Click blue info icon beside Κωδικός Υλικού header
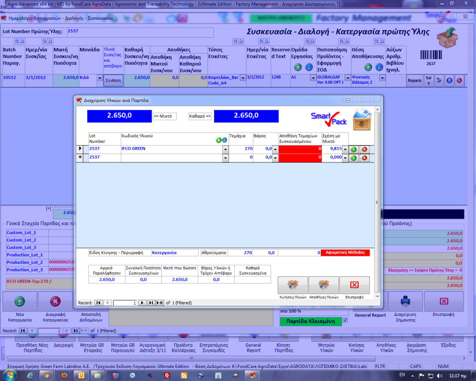The image size is (476, 381). [225, 140]
